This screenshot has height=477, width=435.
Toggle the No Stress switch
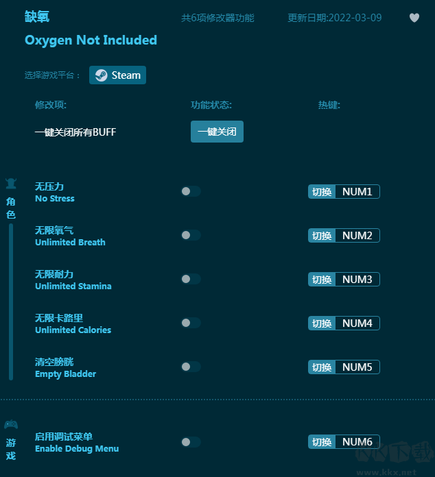[x=191, y=191]
